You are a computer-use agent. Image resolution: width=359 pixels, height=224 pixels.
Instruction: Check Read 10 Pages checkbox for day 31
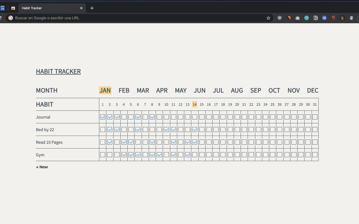point(315,142)
